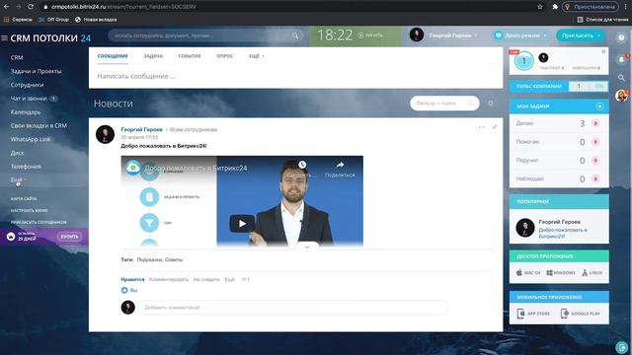The image size is (632, 355).
Task: Click the online counter circle showing 1
Action: 524,61
